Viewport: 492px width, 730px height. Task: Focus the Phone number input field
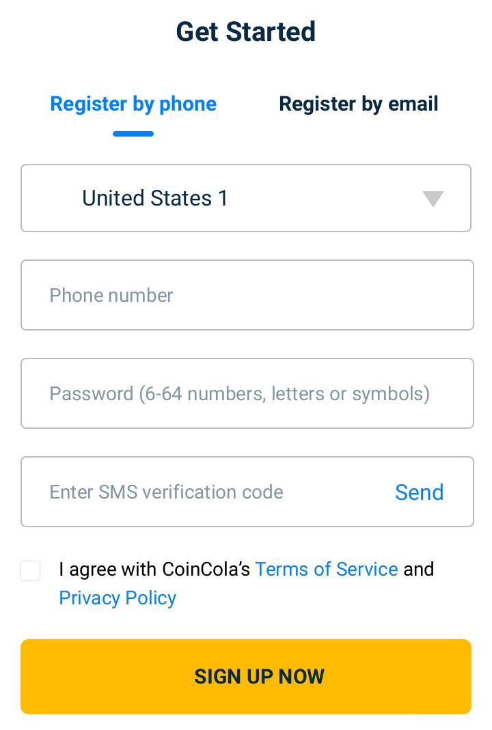coord(247,295)
